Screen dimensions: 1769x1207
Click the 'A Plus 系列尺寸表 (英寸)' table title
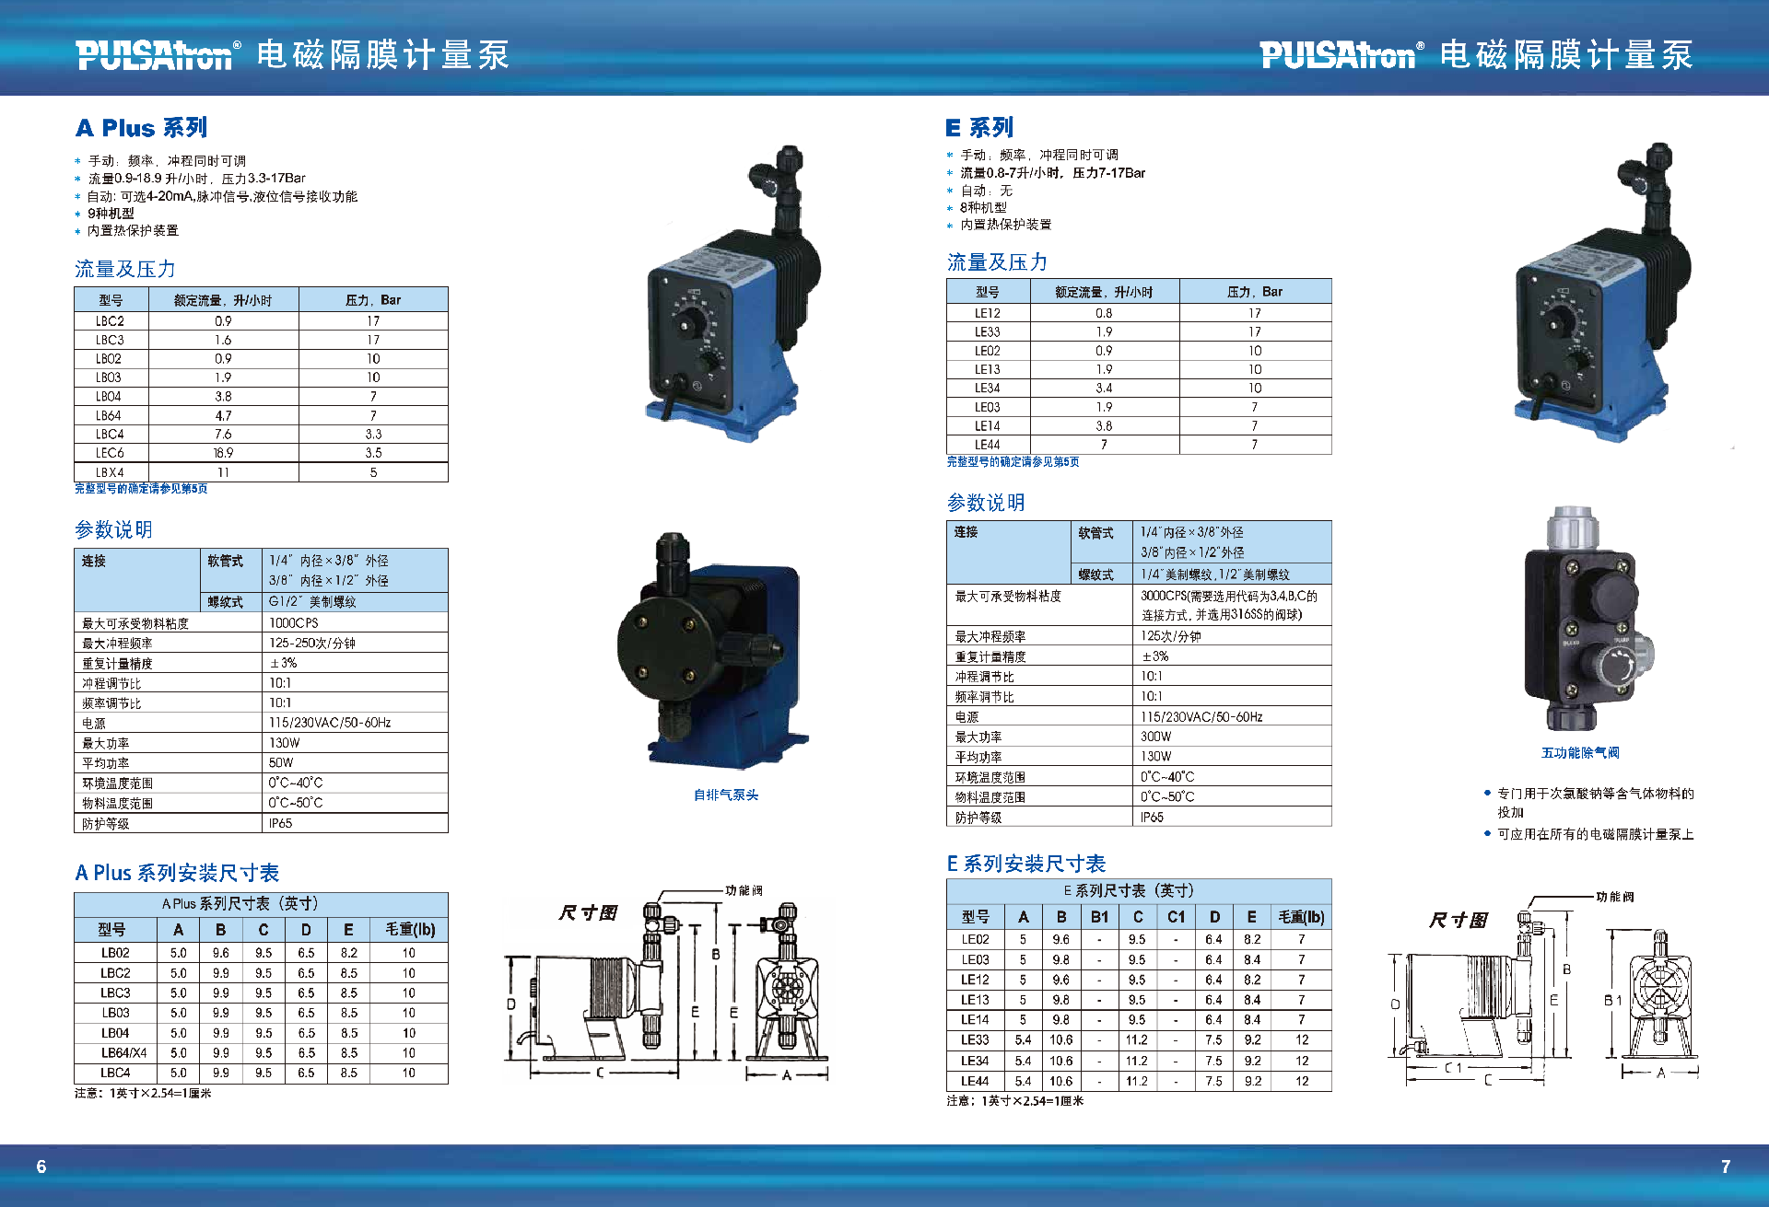click(x=240, y=903)
